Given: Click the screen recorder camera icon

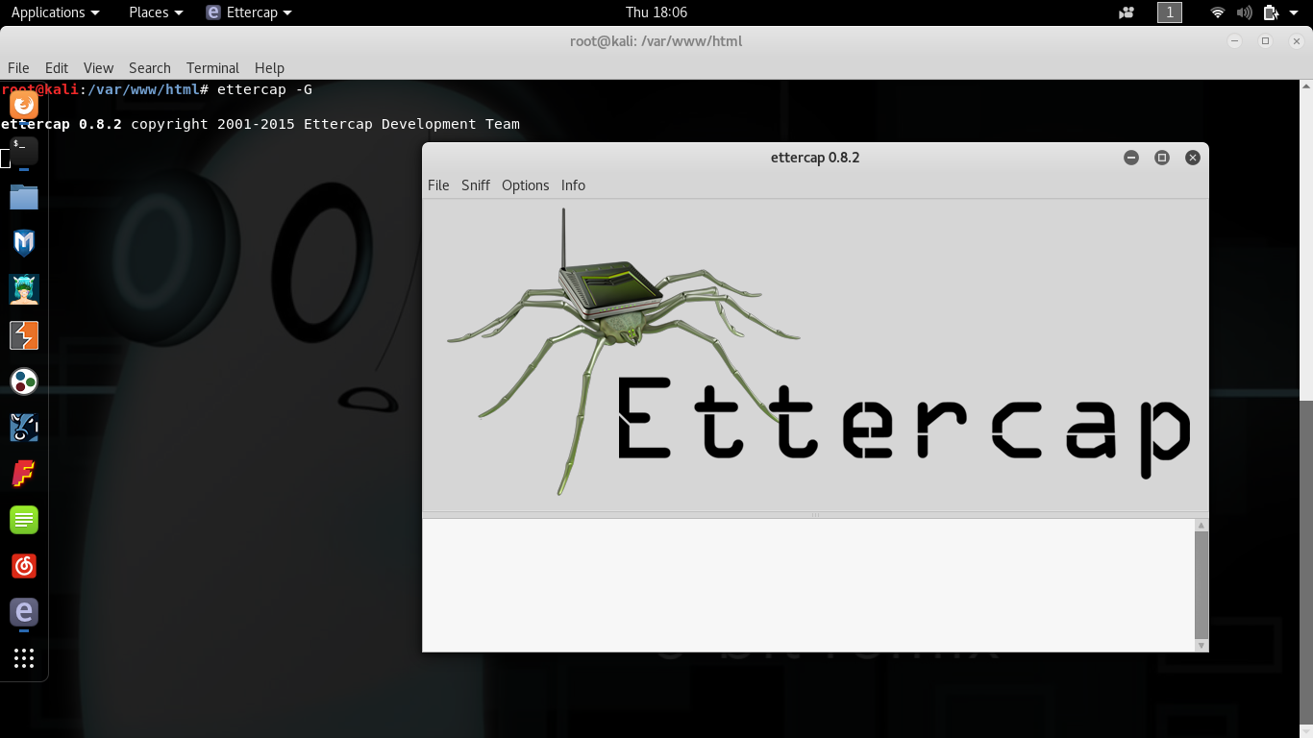Looking at the screenshot, I should click(x=1127, y=12).
